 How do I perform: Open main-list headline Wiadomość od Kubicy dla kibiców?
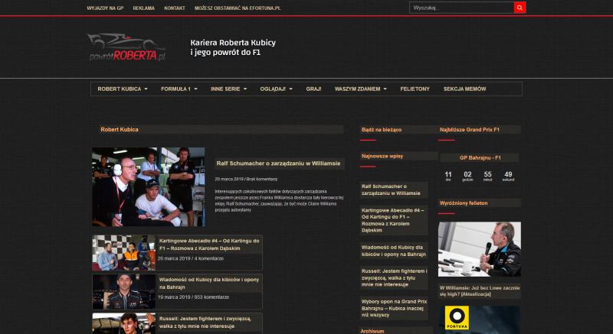209,284
